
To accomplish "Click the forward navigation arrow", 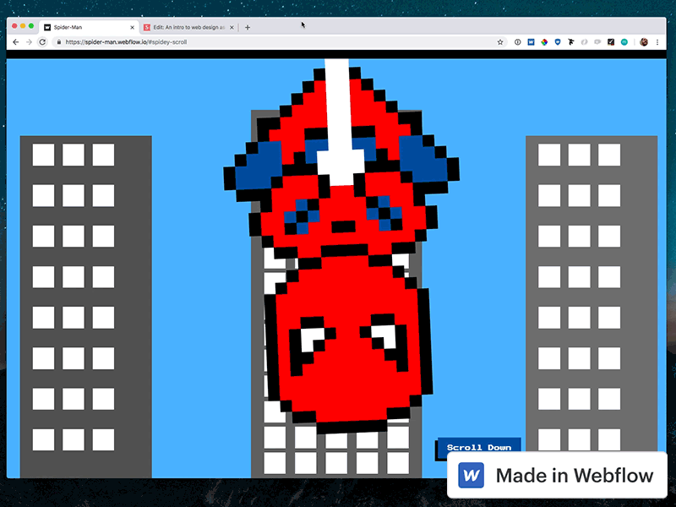I will 30,41.
